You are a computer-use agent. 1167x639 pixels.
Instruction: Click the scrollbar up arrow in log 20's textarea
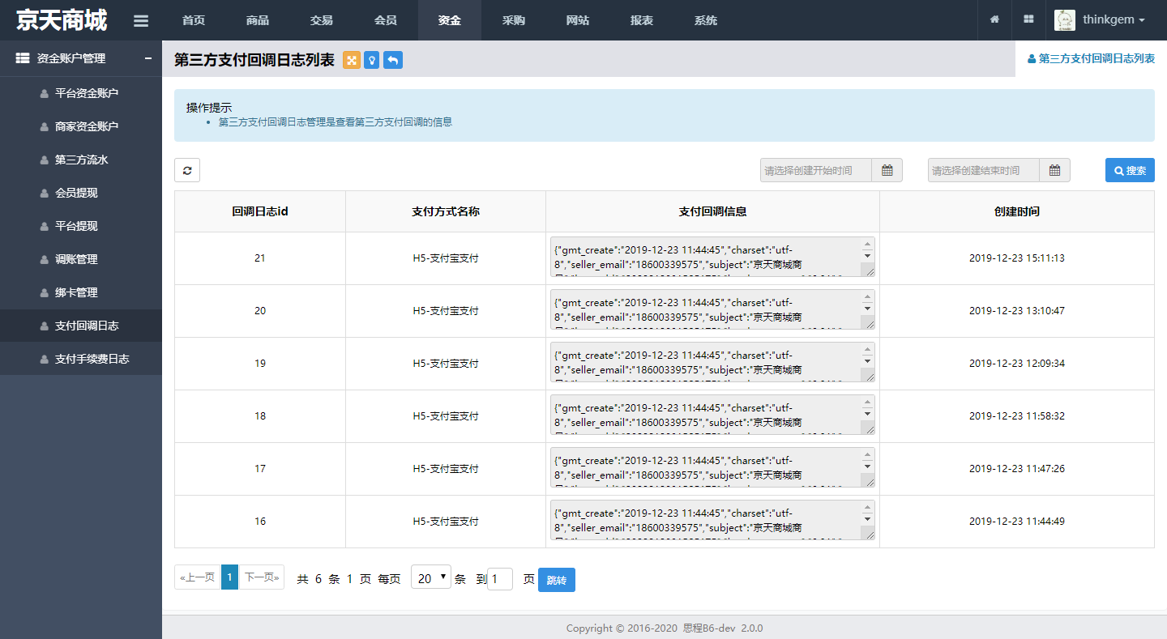pos(868,297)
